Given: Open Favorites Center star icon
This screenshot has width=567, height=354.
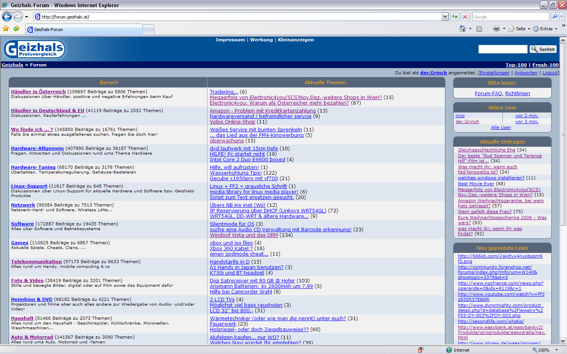Looking at the screenshot, I should 6,29.
